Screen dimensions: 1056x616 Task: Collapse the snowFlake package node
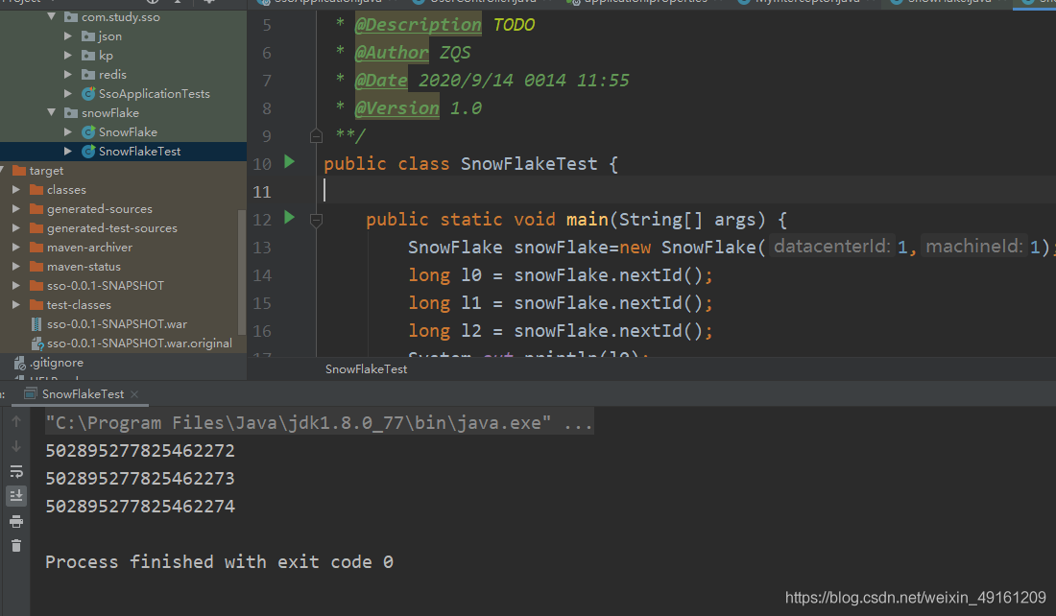[51, 112]
